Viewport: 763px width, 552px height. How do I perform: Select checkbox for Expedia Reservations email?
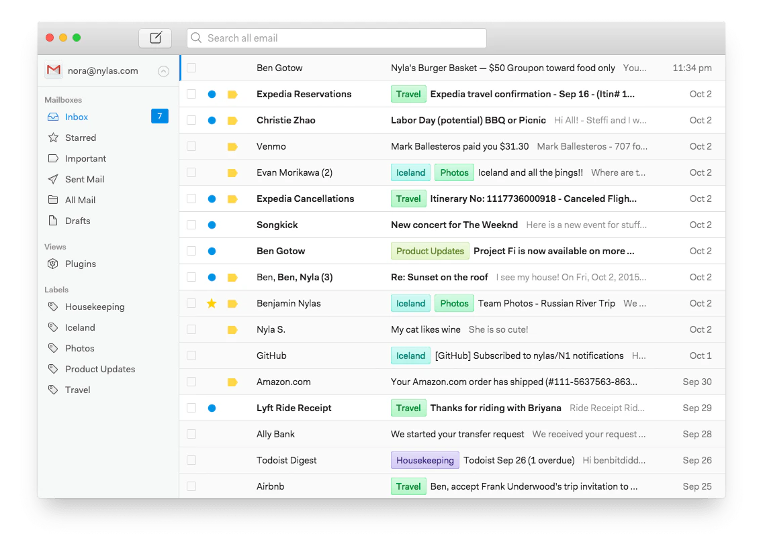[191, 94]
